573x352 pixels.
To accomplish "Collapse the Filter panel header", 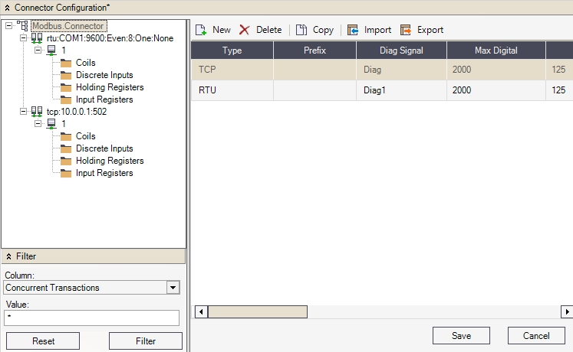I will (8, 256).
